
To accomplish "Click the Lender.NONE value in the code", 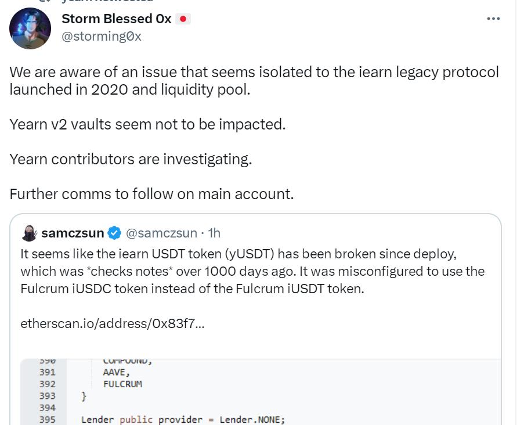I will pyautogui.click(x=252, y=419).
